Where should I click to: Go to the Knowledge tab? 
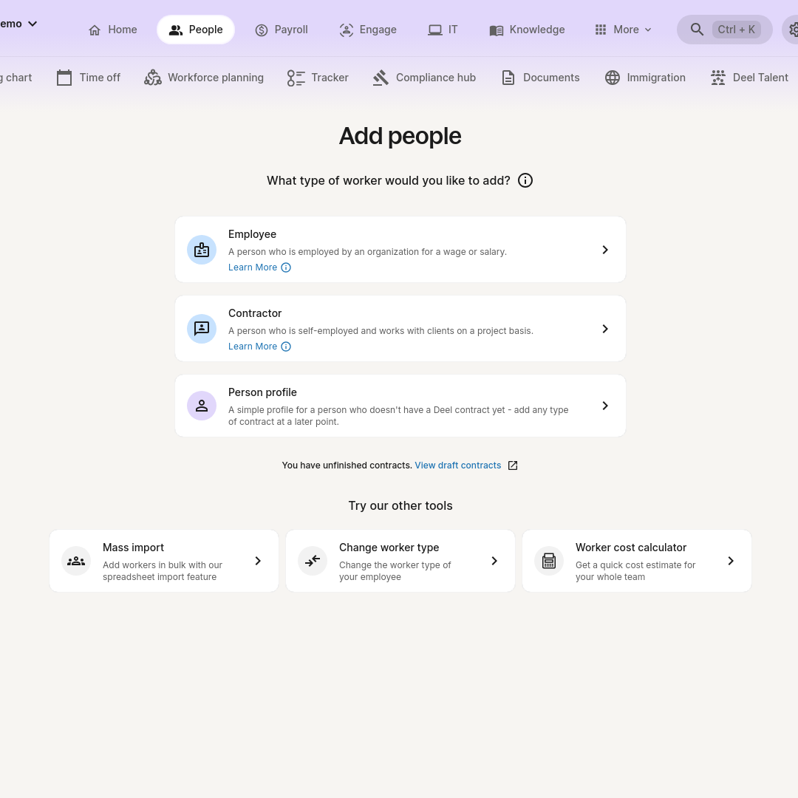click(527, 30)
